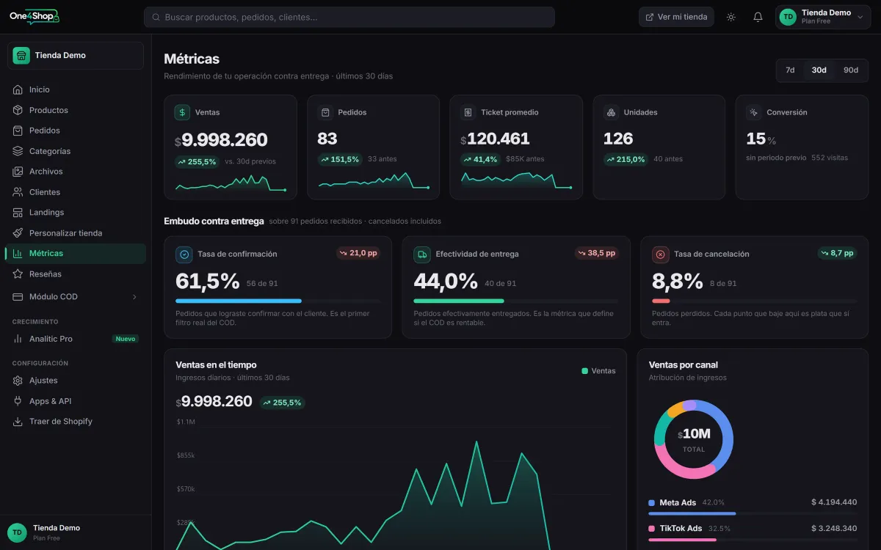Click the Archivos image icon
The width and height of the screenshot is (881, 550).
coord(18,172)
